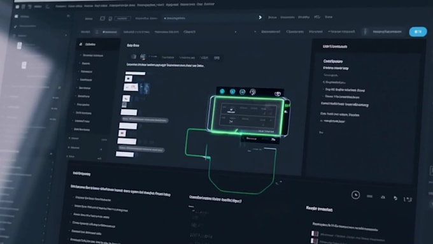Click the white outlined shield icon above green panel
433x244 pixels.
[x=253, y=92]
